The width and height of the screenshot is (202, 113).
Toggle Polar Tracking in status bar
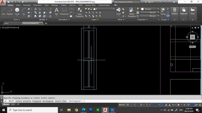point(141,105)
